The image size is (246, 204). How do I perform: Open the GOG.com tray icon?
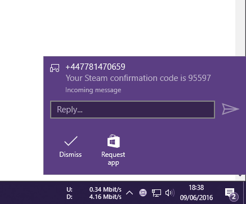coord(143,193)
